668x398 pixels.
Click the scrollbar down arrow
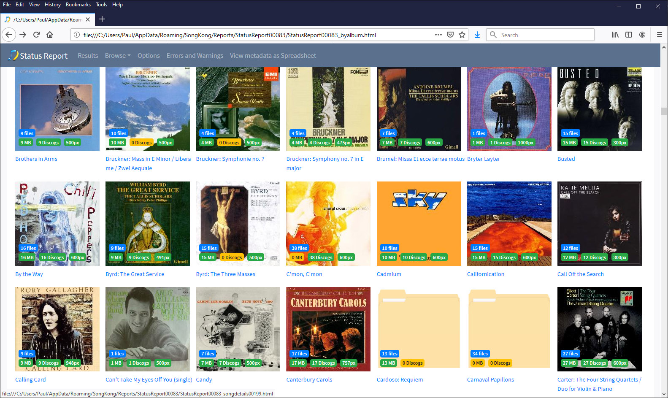click(664, 394)
